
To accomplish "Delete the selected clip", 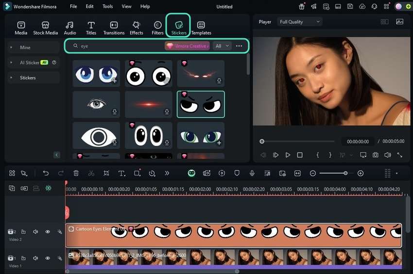I will click(x=76, y=173).
